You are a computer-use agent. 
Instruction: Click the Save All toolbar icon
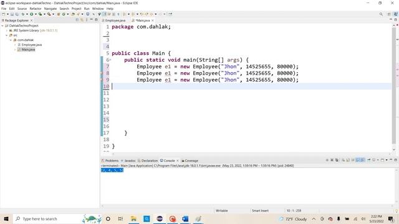(x=17, y=14)
